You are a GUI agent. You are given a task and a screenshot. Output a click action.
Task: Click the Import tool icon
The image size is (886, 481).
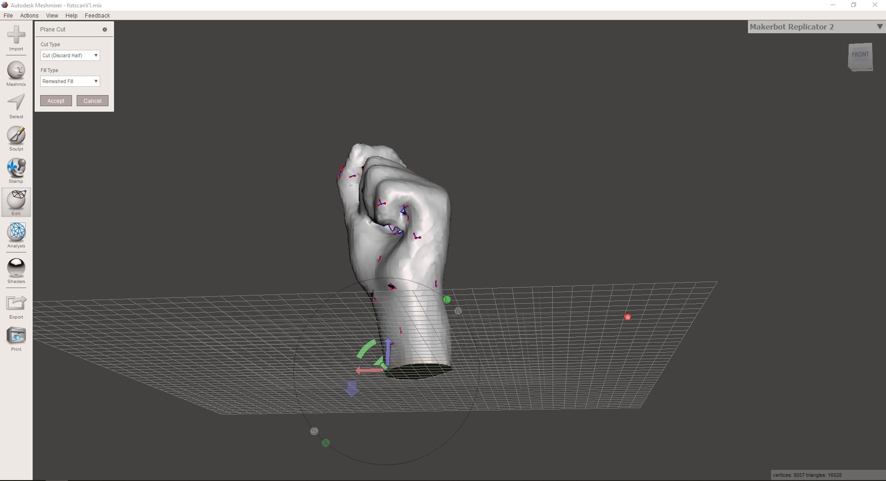(x=16, y=36)
